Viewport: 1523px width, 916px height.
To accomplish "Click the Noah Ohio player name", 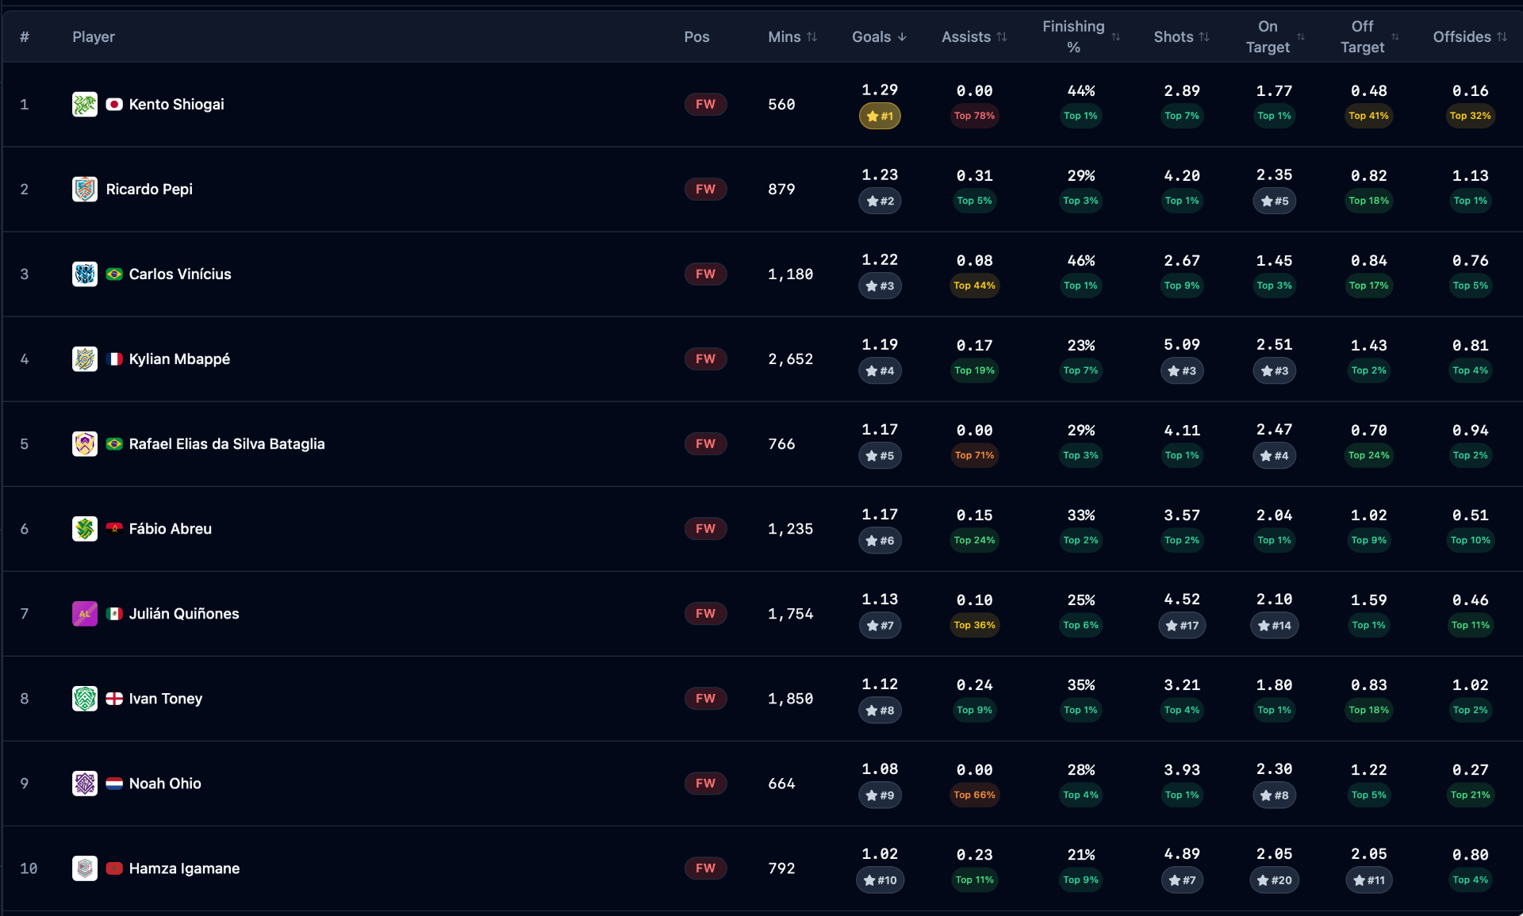I will coord(165,784).
